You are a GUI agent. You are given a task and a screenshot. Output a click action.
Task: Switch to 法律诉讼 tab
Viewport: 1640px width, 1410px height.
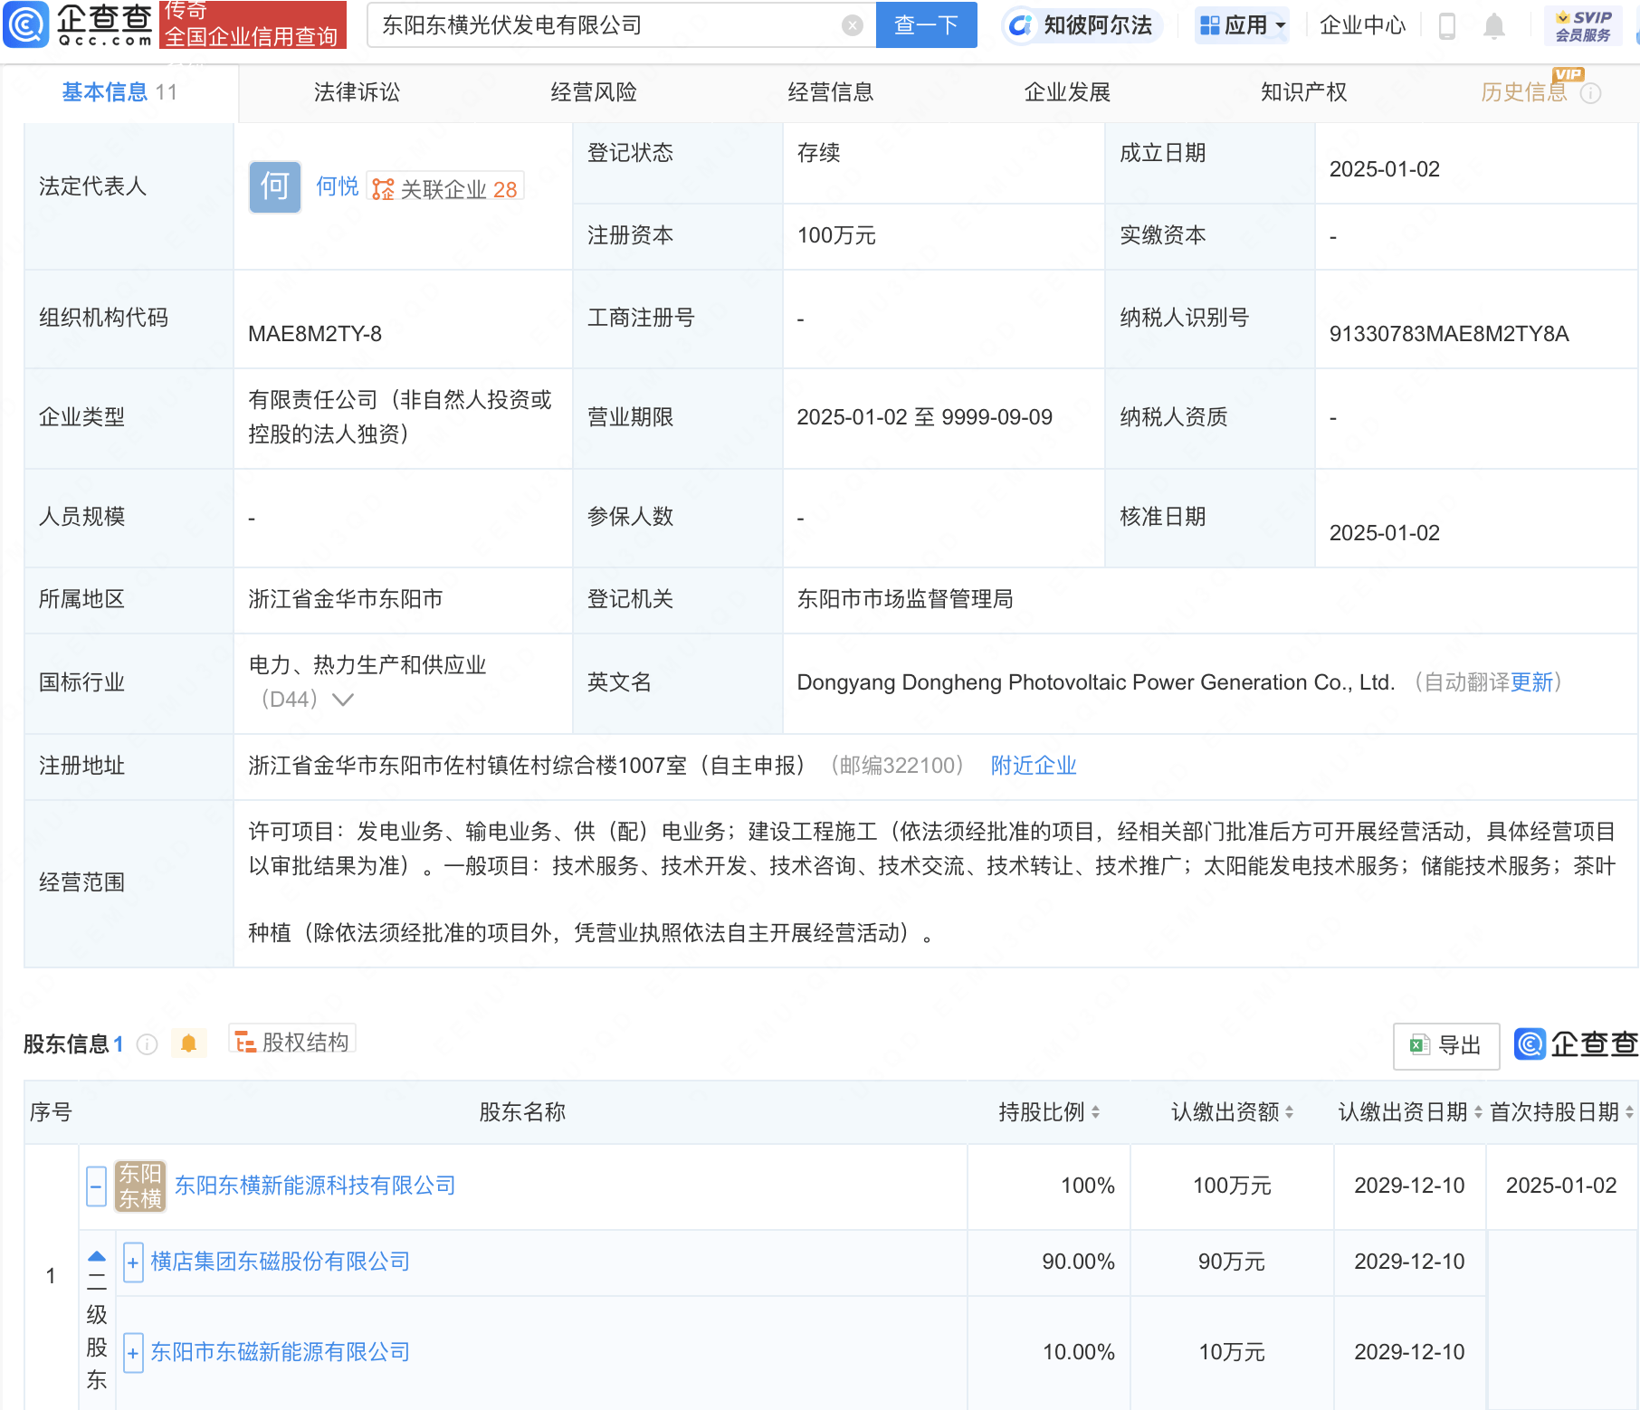click(357, 92)
